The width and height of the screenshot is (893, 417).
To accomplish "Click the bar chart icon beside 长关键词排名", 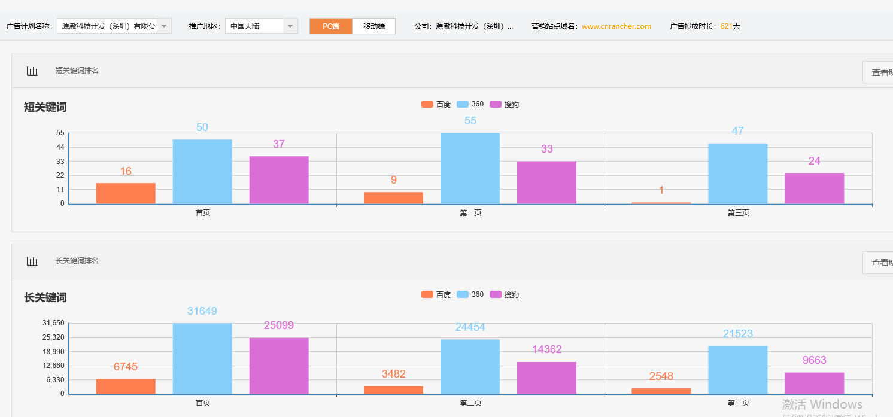I will (32, 261).
